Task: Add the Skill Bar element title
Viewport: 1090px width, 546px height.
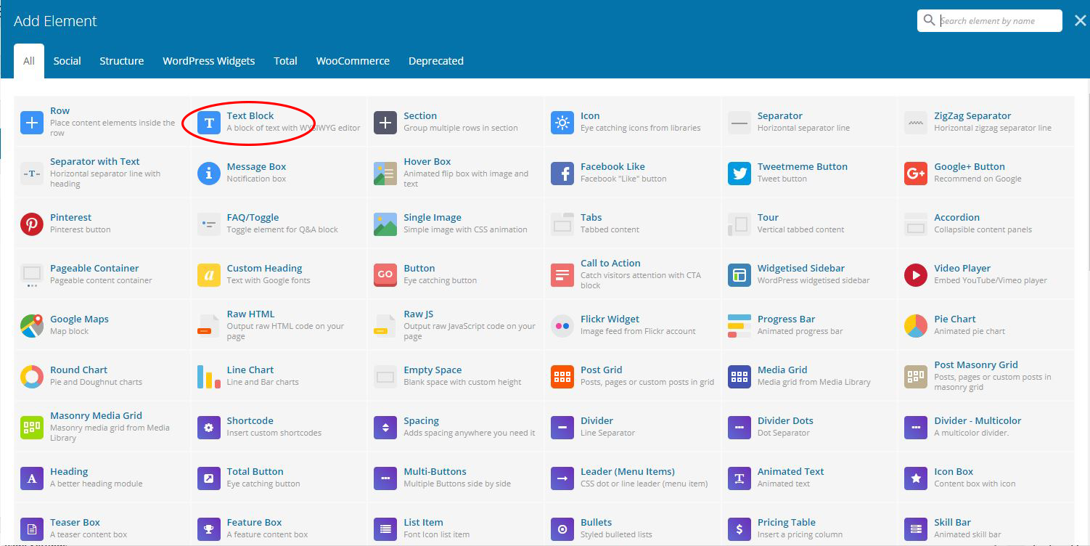Action: [952, 522]
